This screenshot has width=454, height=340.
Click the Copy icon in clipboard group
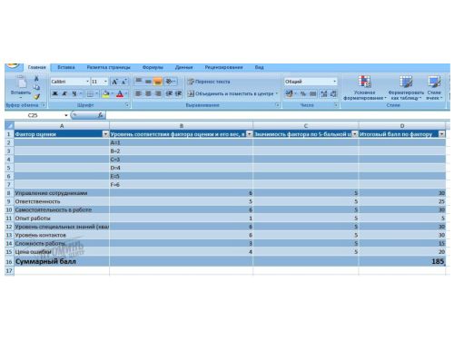pyautogui.click(x=36, y=87)
